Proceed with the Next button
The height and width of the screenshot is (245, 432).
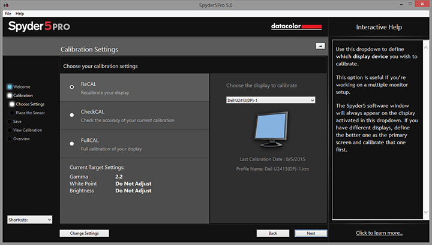(311, 233)
